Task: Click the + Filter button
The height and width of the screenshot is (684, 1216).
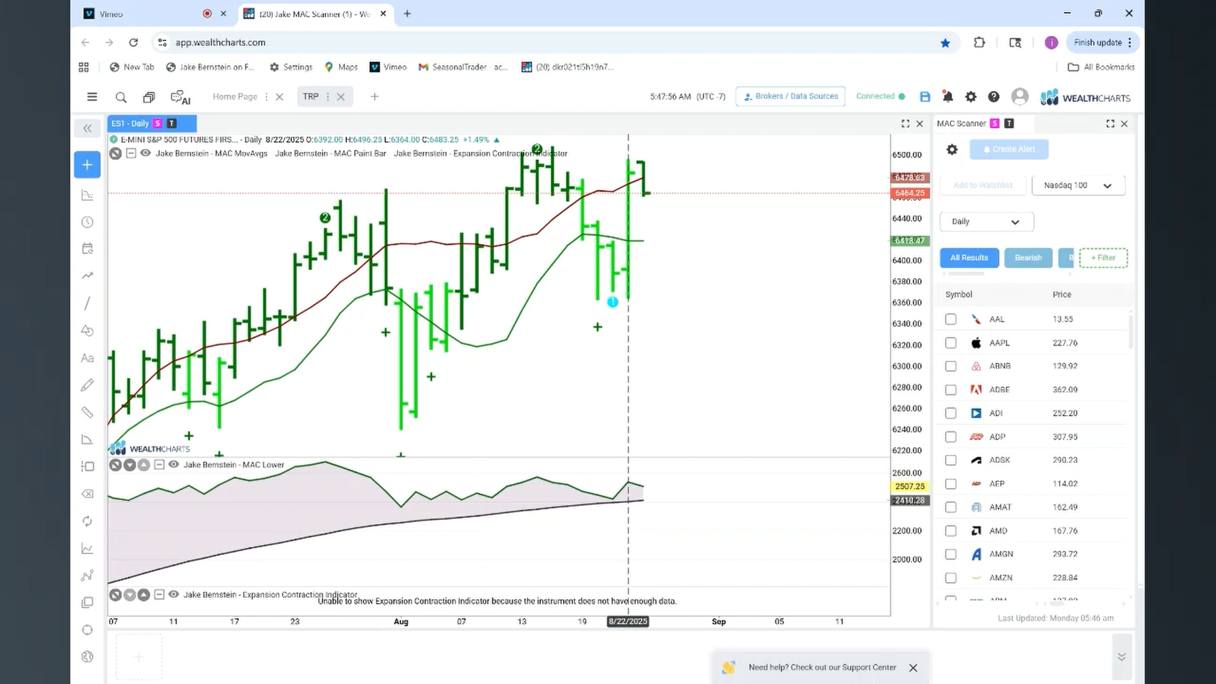Action: [x=1103, y=258]
